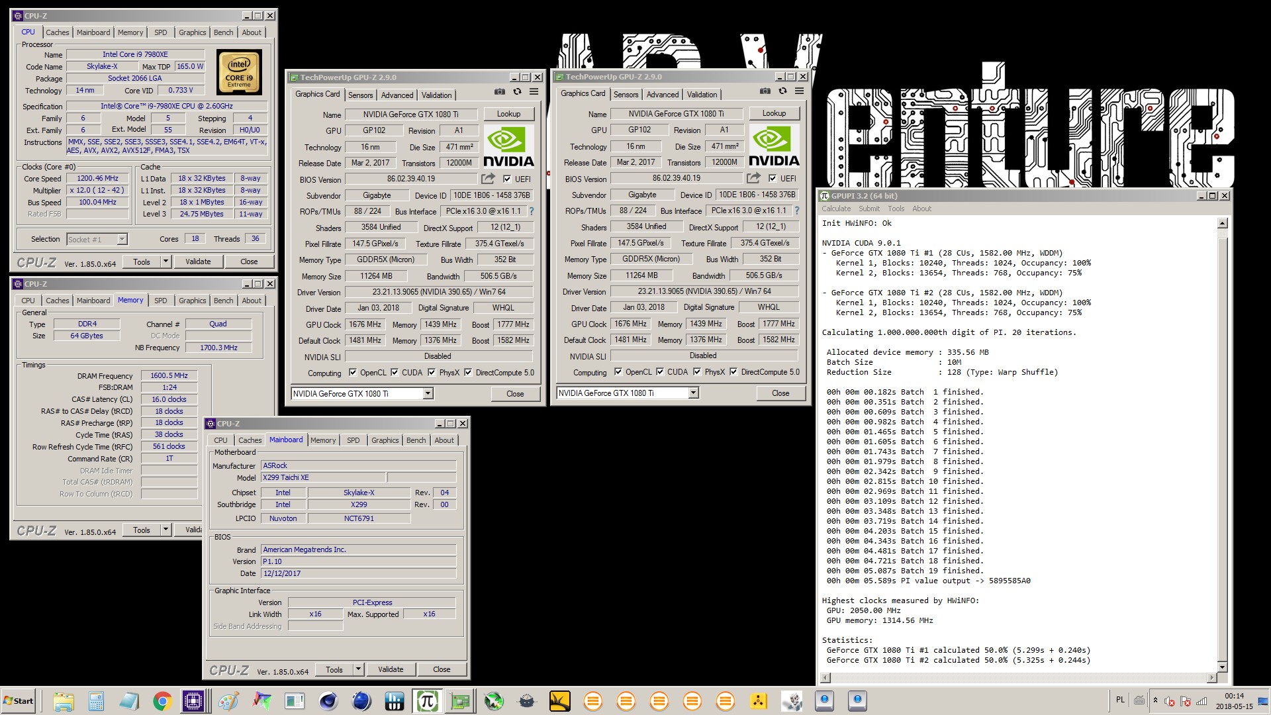Viewport: 1271px width, 715px height.
Task: Open GPU selector dropdown in right GPU-Z
Action: 693,393
